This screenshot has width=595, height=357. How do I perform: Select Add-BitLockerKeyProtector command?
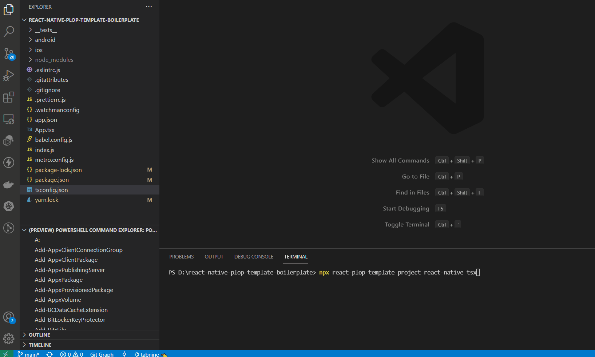click(70, 320)
